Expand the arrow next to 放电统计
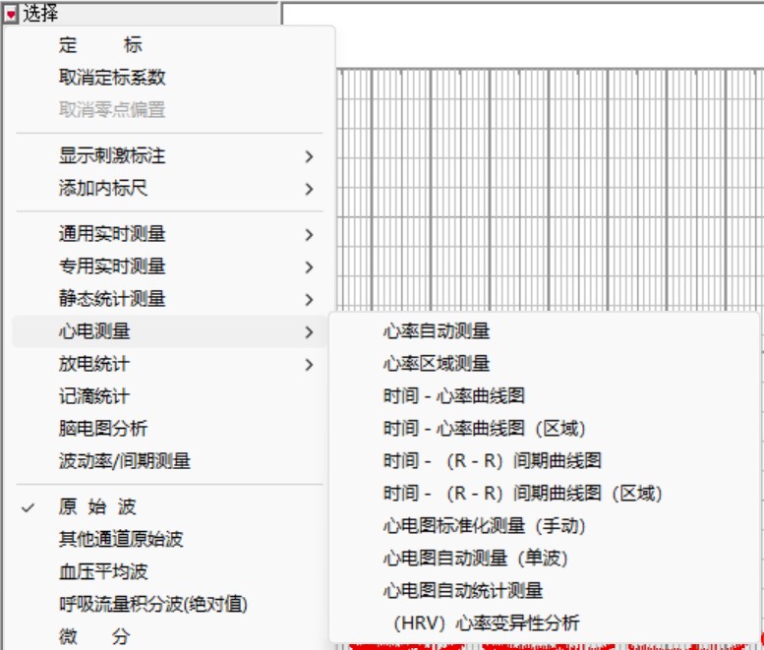Image resolution: width=764 pixels, height=650 pixels. point(309,365)
